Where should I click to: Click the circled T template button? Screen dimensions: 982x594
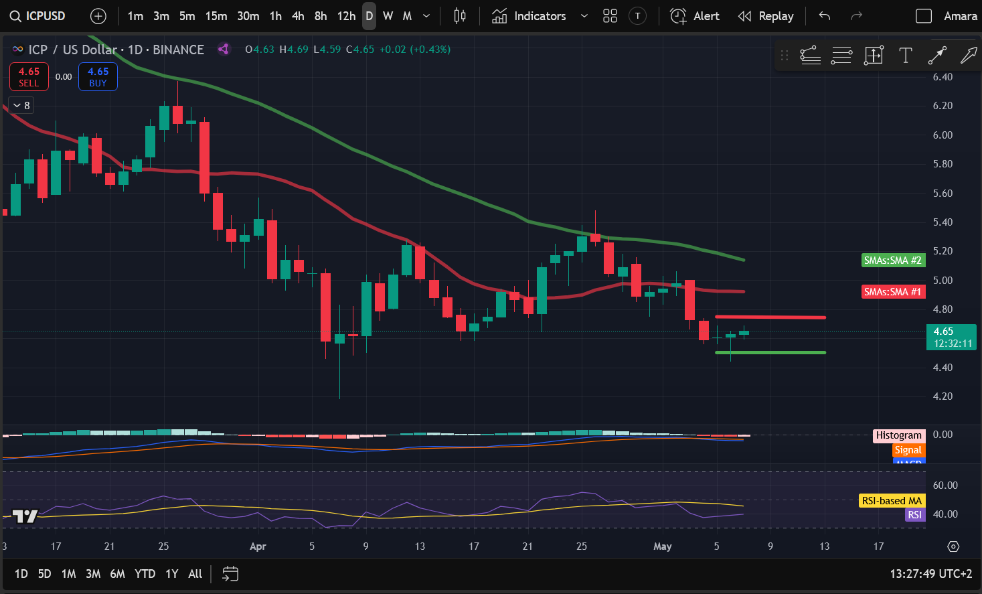[x=638, y=16]
